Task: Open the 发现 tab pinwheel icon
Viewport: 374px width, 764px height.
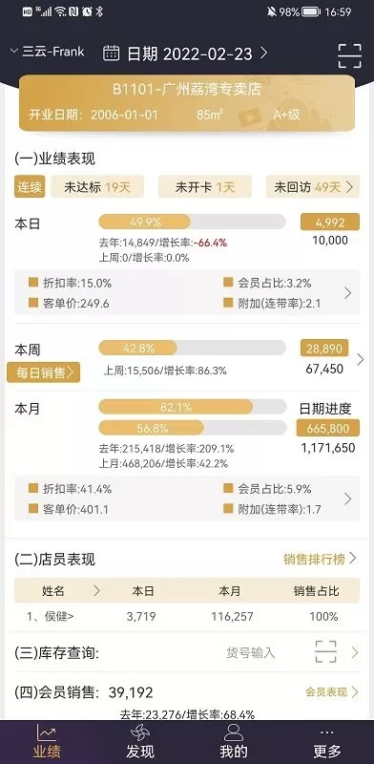Action: coord(139,732)
